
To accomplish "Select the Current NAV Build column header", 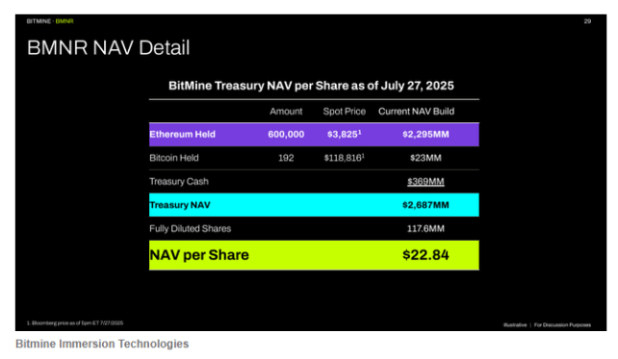I will (416, 112).
